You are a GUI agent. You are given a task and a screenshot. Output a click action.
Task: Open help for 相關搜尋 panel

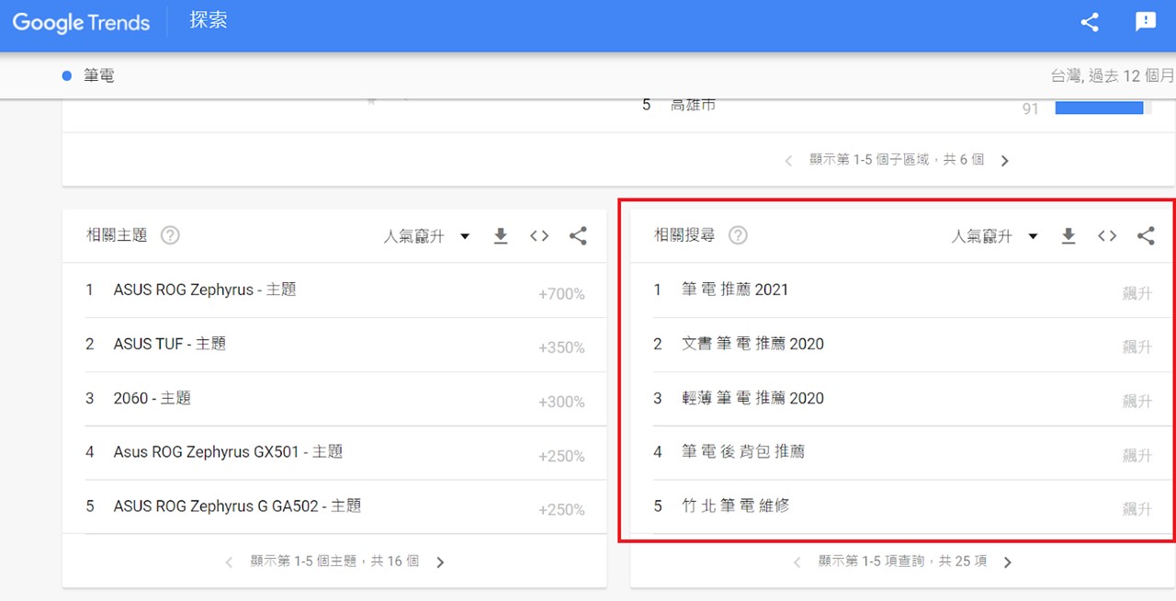(x=738, y=235)
